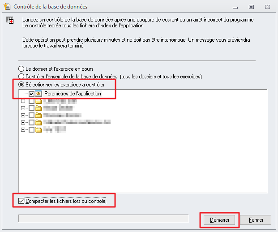Click the yellow folder icon of the last tree folder
This screenshot has width=278, height=232.
pyautogui.click(x=38, y=129)
